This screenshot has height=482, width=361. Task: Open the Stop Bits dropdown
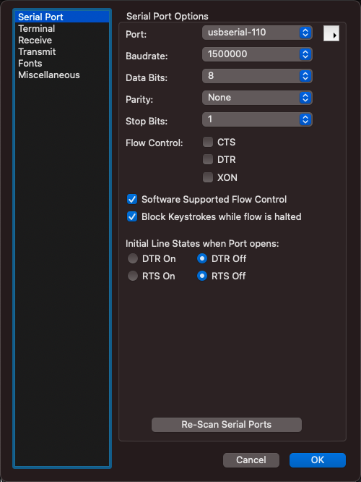257,119
